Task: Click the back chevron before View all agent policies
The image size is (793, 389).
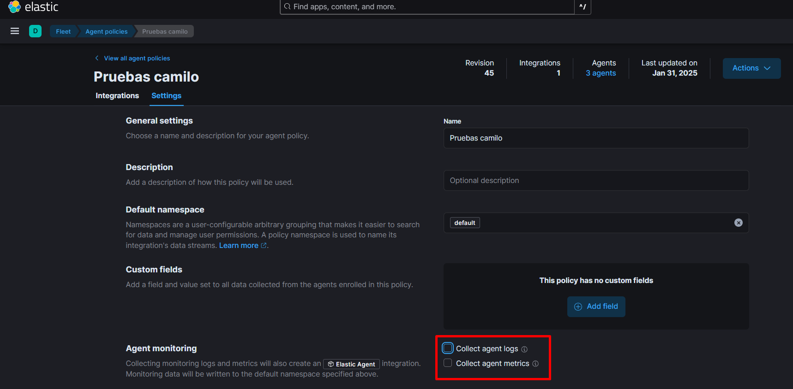Action: (97, 58)
